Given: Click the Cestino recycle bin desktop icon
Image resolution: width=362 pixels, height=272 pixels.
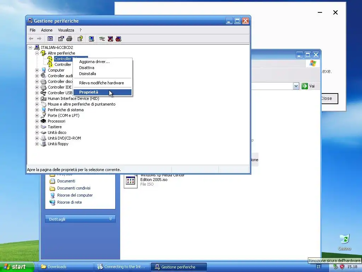Looking at the screenshot, I should 344,239.
